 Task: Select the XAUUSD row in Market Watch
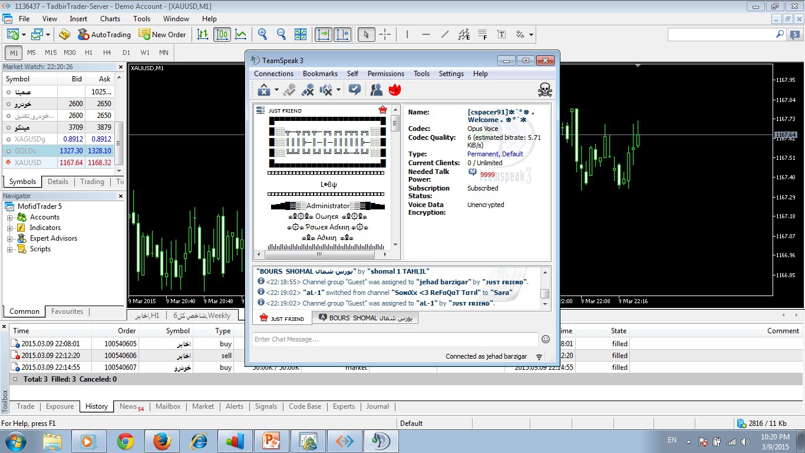point(28,162)
